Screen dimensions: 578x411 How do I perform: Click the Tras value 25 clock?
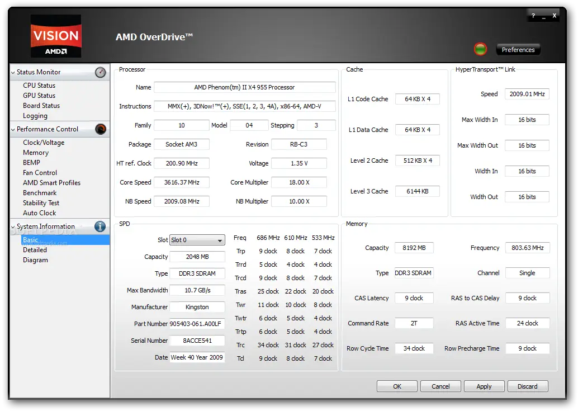pyautogui.click(x=268, y=291)
